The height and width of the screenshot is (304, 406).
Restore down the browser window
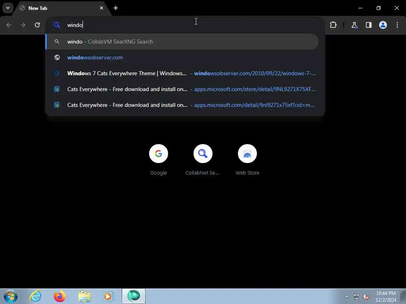pyautogui.click(x=379, y=8)
